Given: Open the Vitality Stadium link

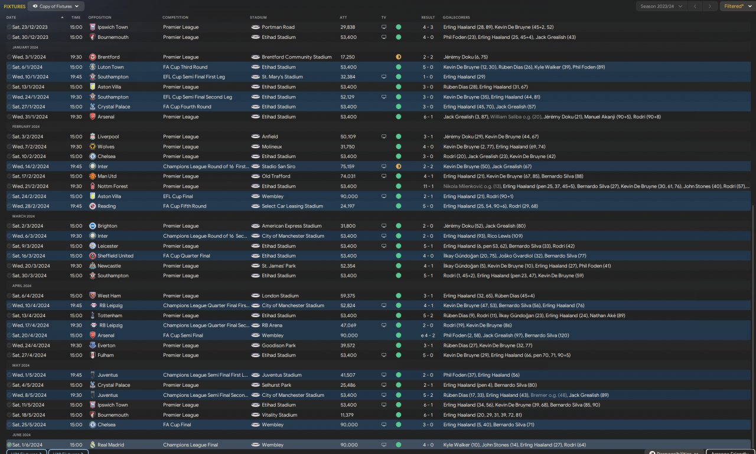Looking at the screenshot, I should [x=279, y=415].
